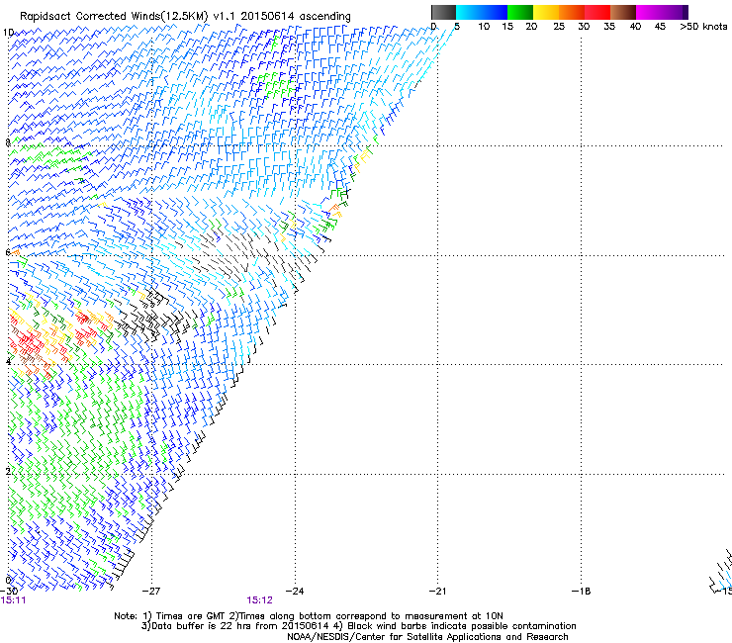The width and height of the screenshot is (732, 643).
Task: Click the green 15–20 knots legend segment
Action: pyautogui.click(x=520, y=12)
